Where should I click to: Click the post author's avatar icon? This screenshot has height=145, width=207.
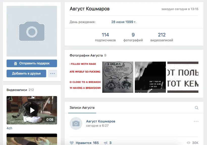coord(76,123)
